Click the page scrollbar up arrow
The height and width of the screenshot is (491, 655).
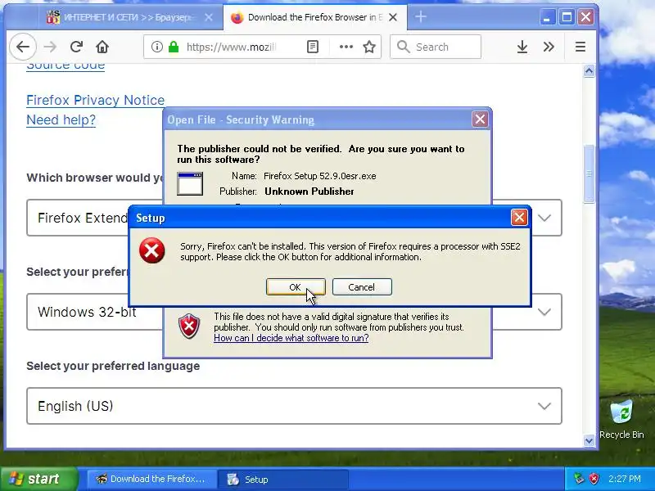tap(589, 71)
